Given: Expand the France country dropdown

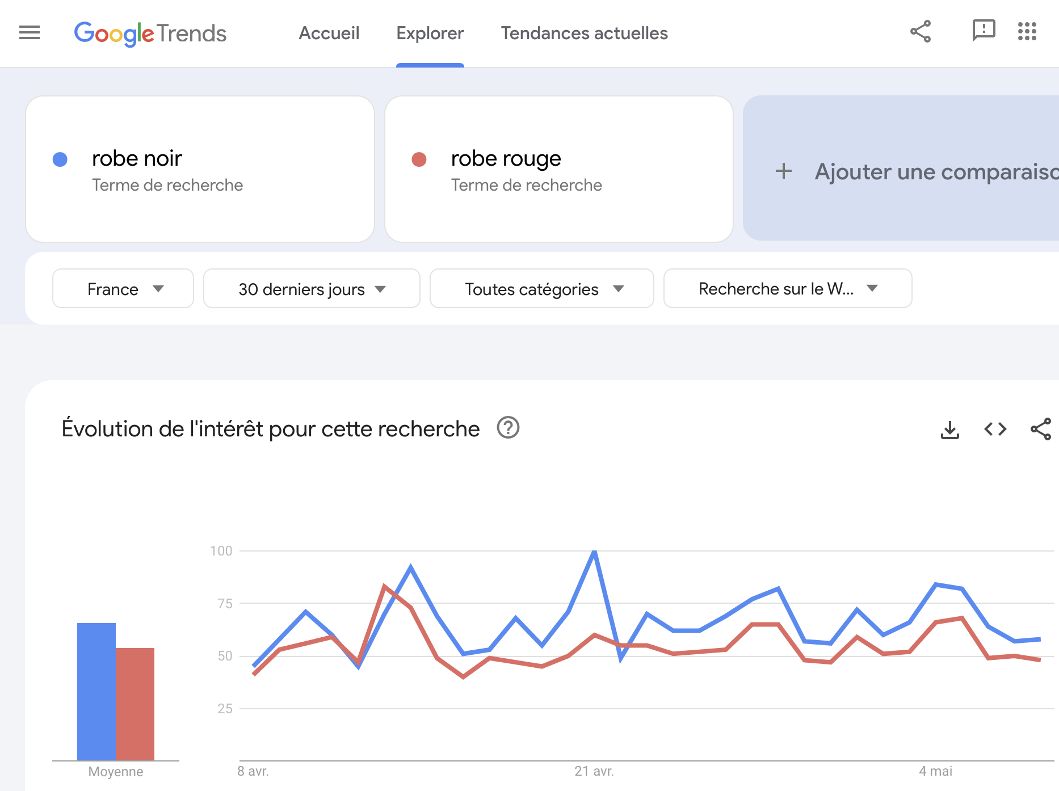Looking at the screenshot, I should click(123, 289).
